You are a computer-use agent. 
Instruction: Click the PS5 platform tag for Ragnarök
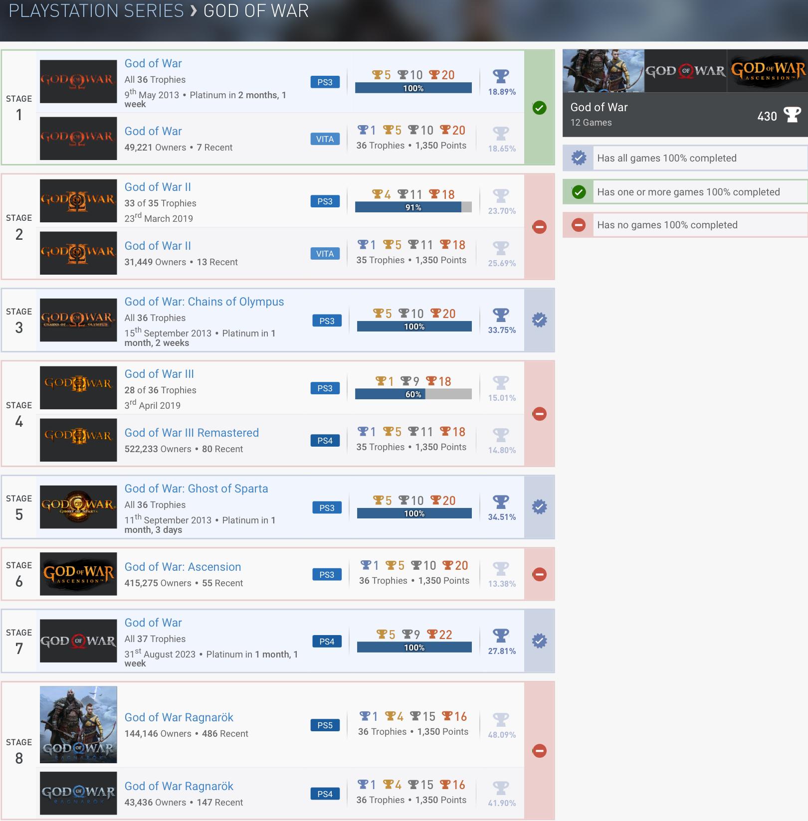pyautogui.click(x=325, y=725)
